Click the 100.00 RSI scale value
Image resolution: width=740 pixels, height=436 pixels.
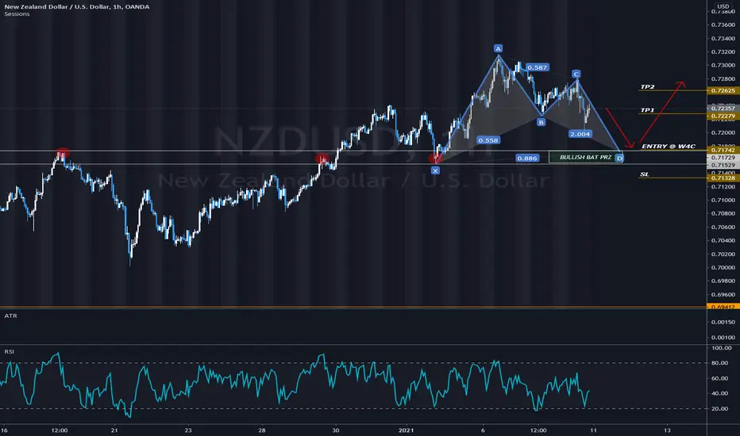(x=722, y=348)
